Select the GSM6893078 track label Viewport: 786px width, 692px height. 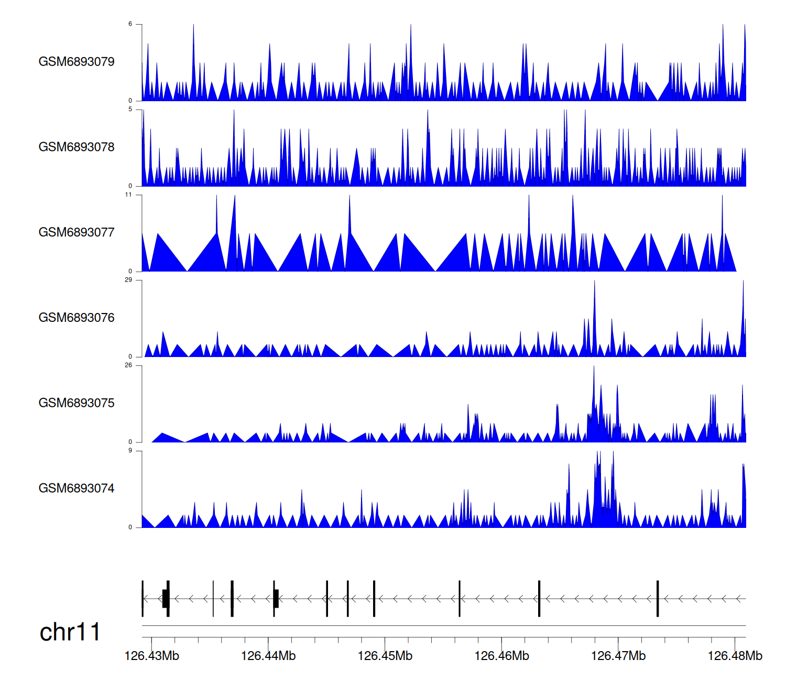coord(77,147)
